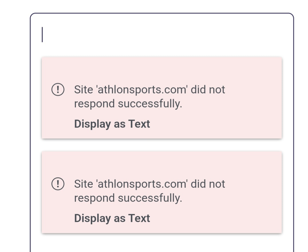Place the cursor at the blinking text caret
Viewport: 308px width, 252px height.
(x=42, y=35)
